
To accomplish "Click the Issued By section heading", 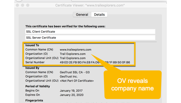I will [32, 68].
